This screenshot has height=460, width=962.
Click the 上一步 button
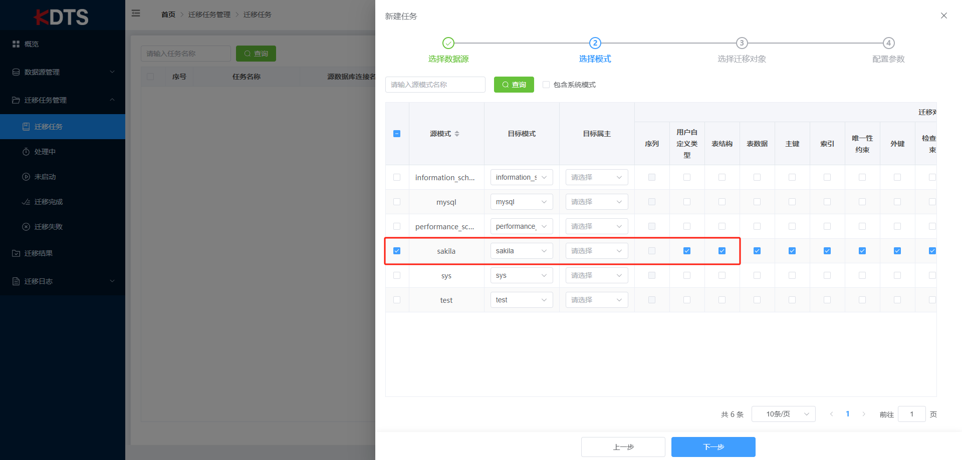(x=623, y=447)
